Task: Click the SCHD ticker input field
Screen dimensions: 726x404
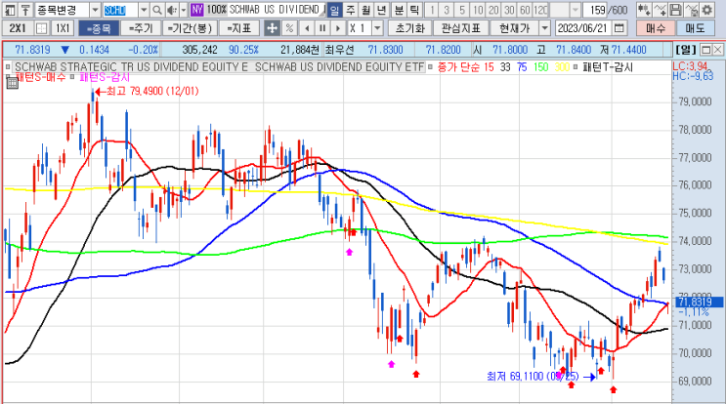Action: [120, 10]
